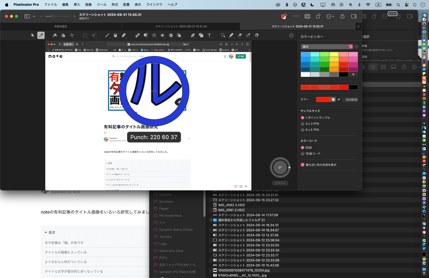The image size is (429, 278).
Task: Open the Color Adjustments circles tool
Action: point(63,35)
